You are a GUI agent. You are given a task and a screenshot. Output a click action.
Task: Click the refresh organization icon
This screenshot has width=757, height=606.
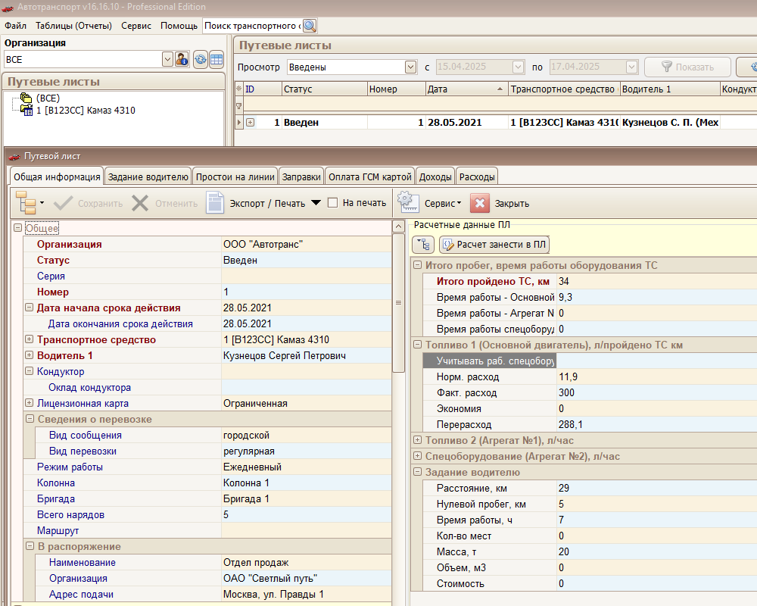pyautogui.click(x=201, y=59)
